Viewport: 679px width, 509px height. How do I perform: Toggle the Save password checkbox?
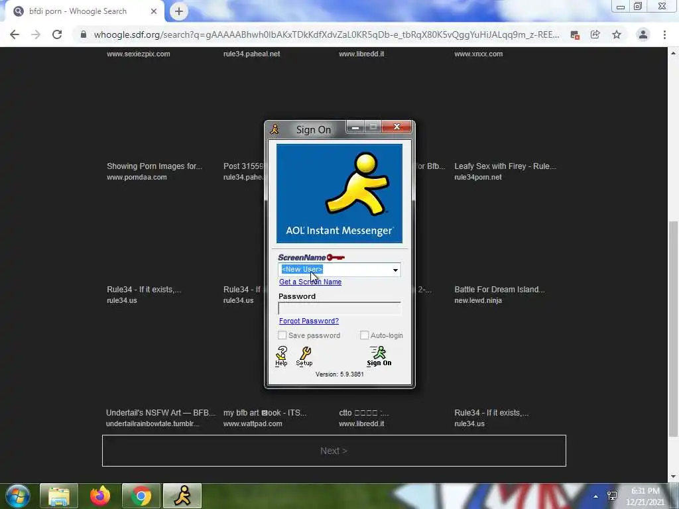(x=282, y=335)
